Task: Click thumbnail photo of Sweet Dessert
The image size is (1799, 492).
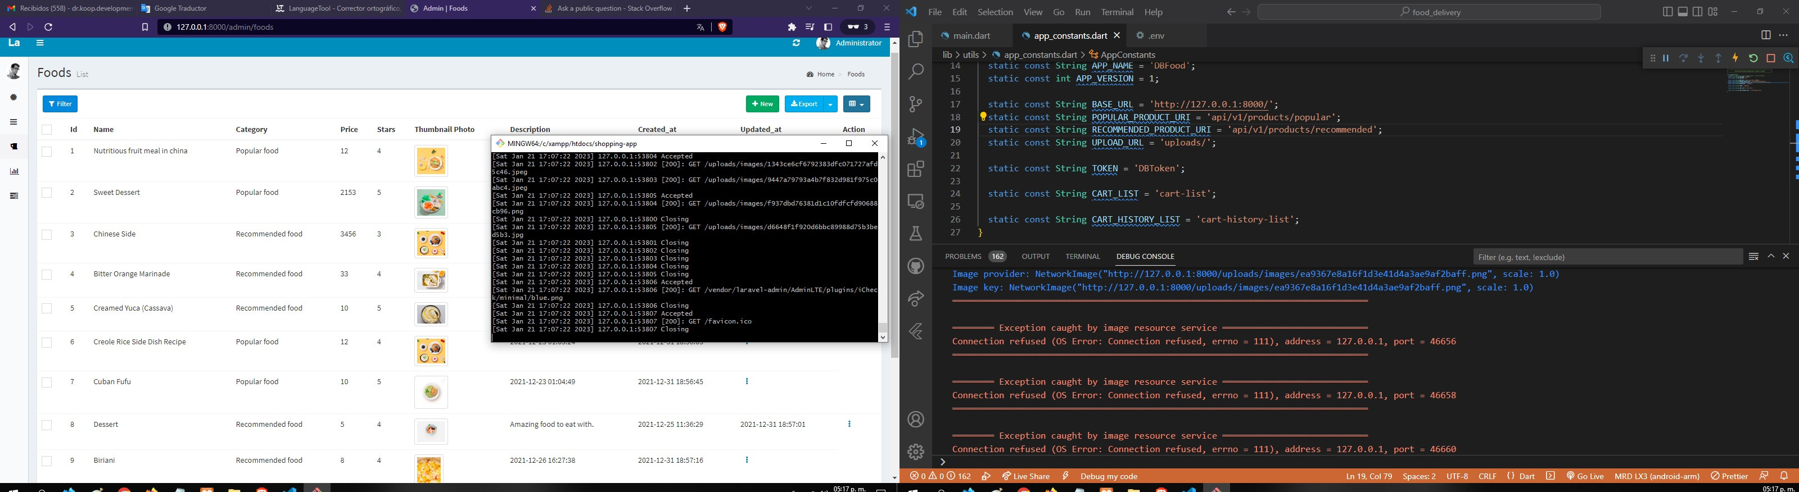Action: point(431,202)
